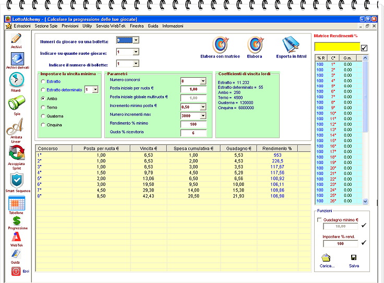
Task: Click the Rendimento % column header
Action: point(277,148)
